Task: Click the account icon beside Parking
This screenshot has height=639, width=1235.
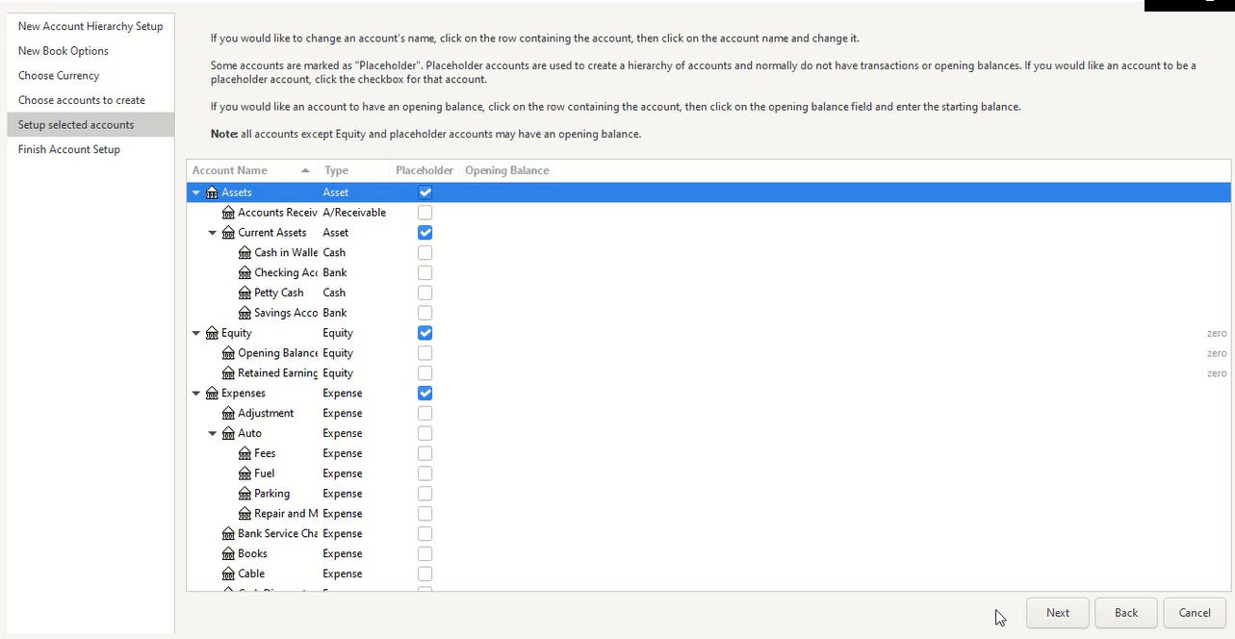Action: 244,494
